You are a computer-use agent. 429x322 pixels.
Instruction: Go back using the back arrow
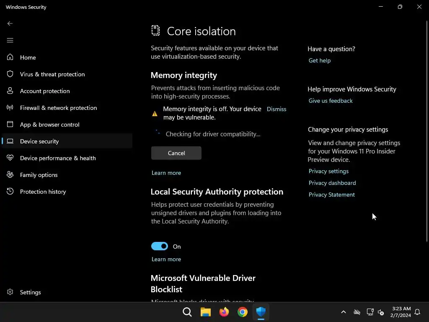10,23
